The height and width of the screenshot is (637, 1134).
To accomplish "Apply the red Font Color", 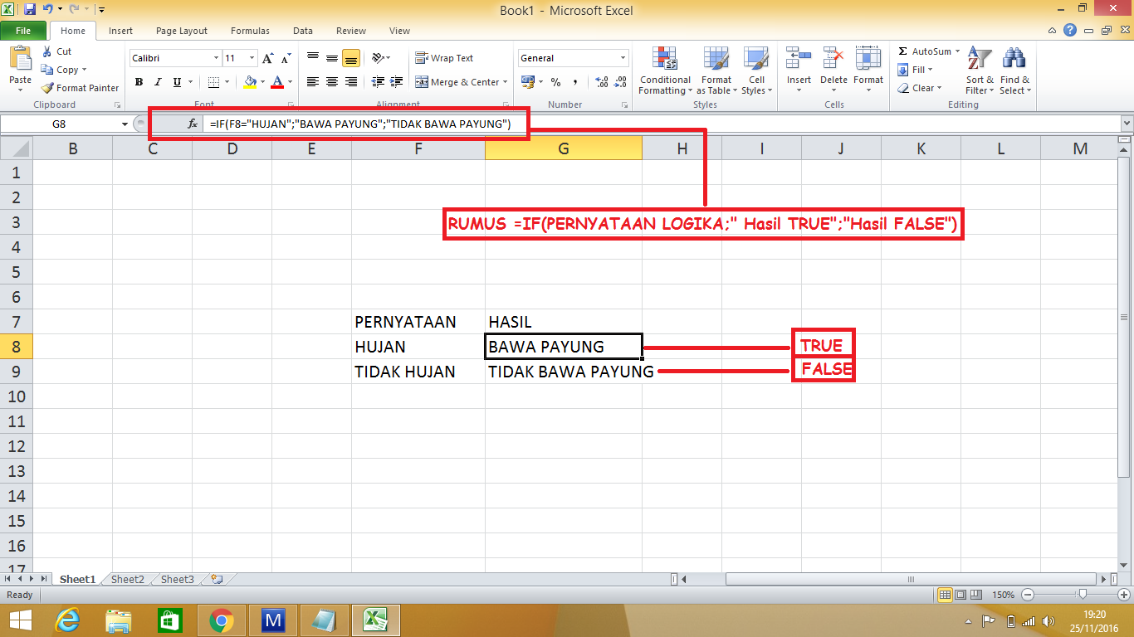I will [277, 82].
